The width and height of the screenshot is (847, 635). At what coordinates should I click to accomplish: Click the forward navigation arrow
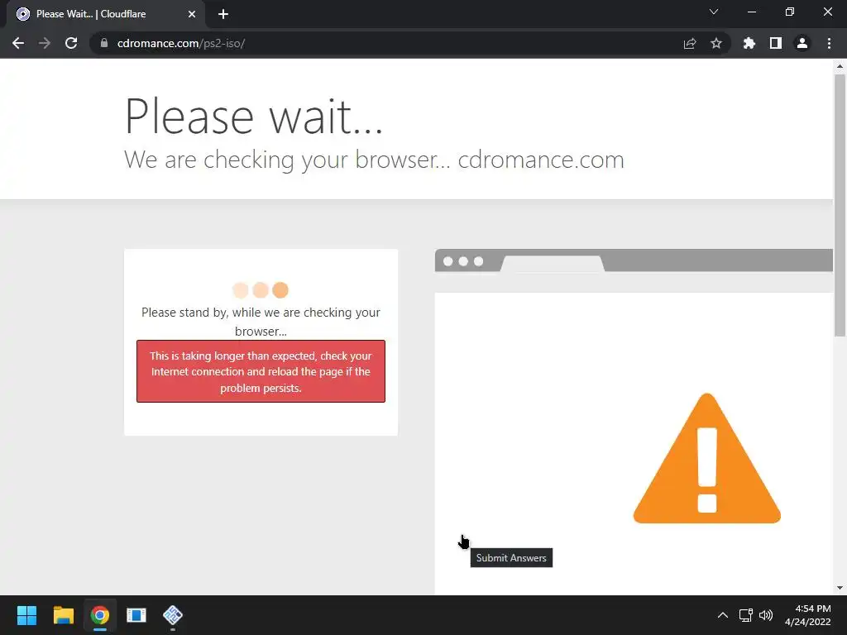click(x=45, y=43)
